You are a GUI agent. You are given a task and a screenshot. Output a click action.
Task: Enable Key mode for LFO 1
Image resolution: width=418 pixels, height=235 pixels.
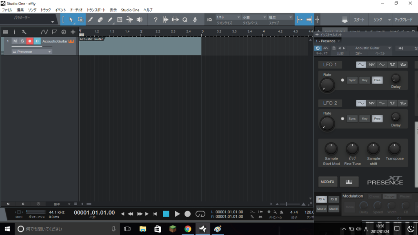point(365,80)
